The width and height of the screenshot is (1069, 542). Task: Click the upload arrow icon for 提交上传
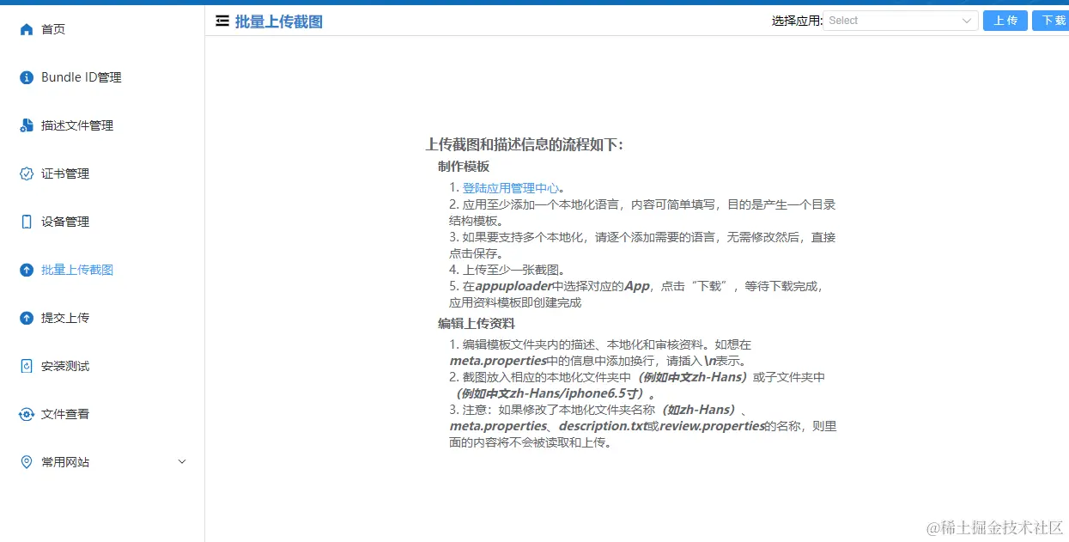(x=27, y=318)
